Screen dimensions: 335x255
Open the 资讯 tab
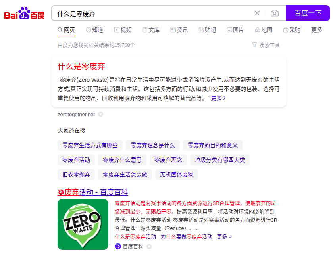coord(179,30)
